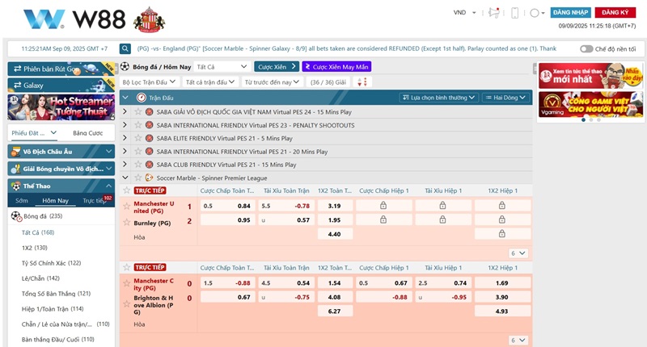Image resolution: width=647 pixels, height=347 pixels.
Task: Open the Xem tin tức thể thao mới nhất banner
Action: click(590, 76)
